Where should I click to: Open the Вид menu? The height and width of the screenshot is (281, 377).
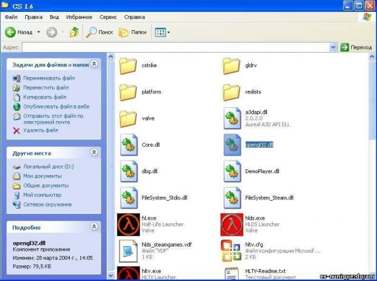pos(54,17)
